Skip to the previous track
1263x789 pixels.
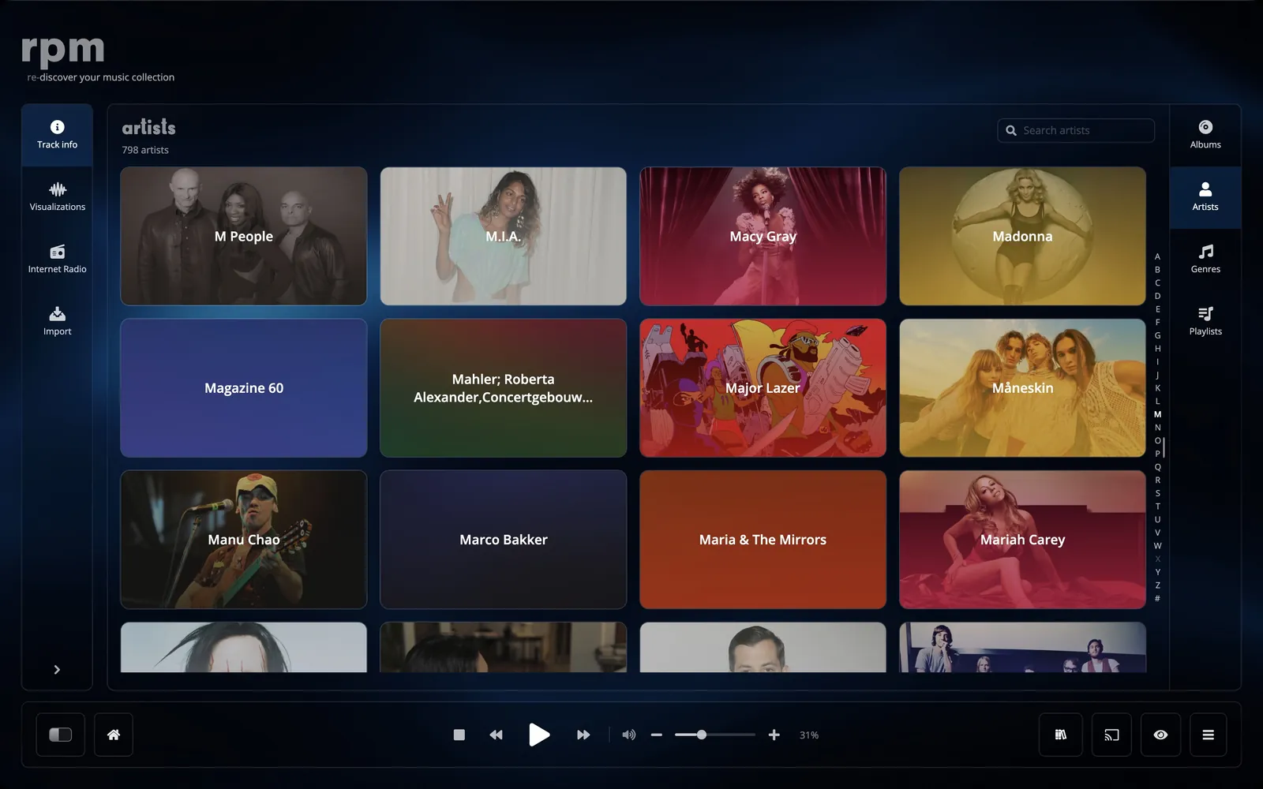(496, 735)
